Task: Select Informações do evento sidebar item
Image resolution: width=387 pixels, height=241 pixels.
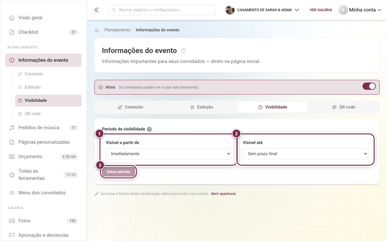Action: click(x=43, y=60)
